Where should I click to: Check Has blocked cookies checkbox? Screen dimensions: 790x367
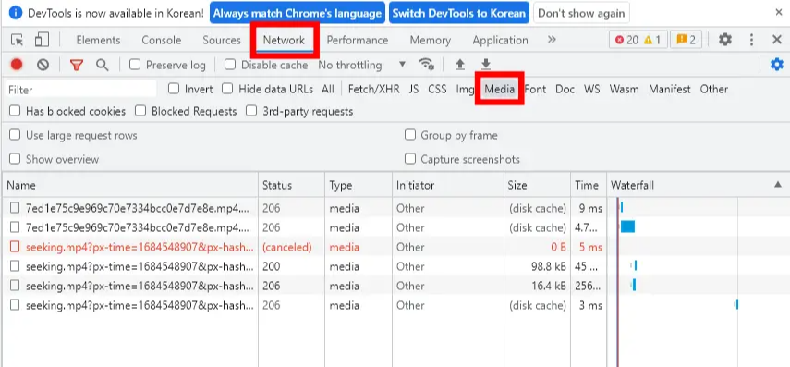pyautogui.click(x=15, y=111)
